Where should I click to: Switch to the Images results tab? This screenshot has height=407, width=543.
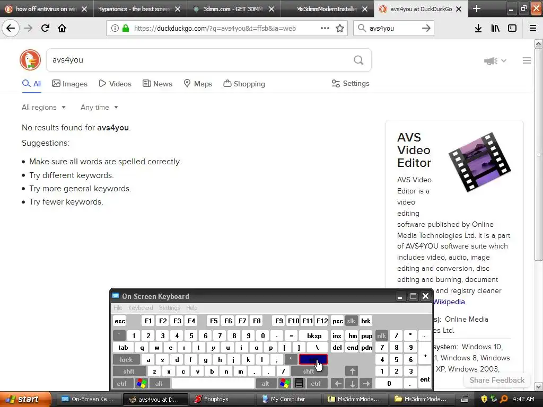point(69,84)
